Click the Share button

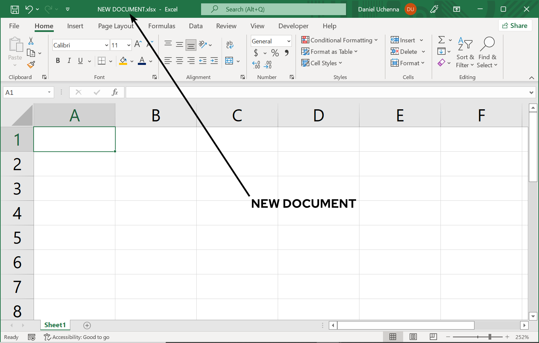[x=515, y=26]
